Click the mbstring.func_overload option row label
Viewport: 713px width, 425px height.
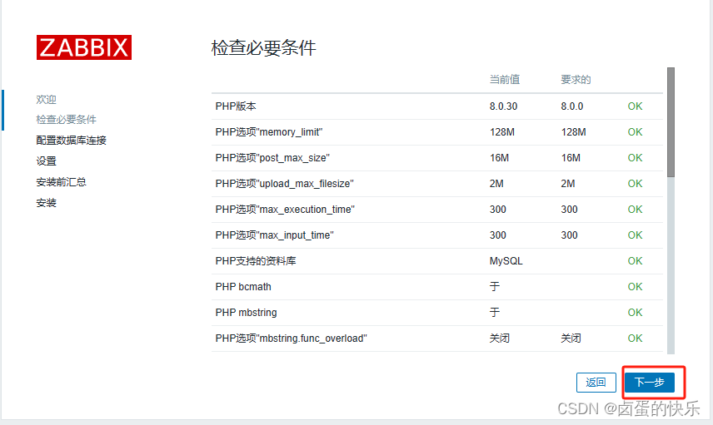coord(291,339)
